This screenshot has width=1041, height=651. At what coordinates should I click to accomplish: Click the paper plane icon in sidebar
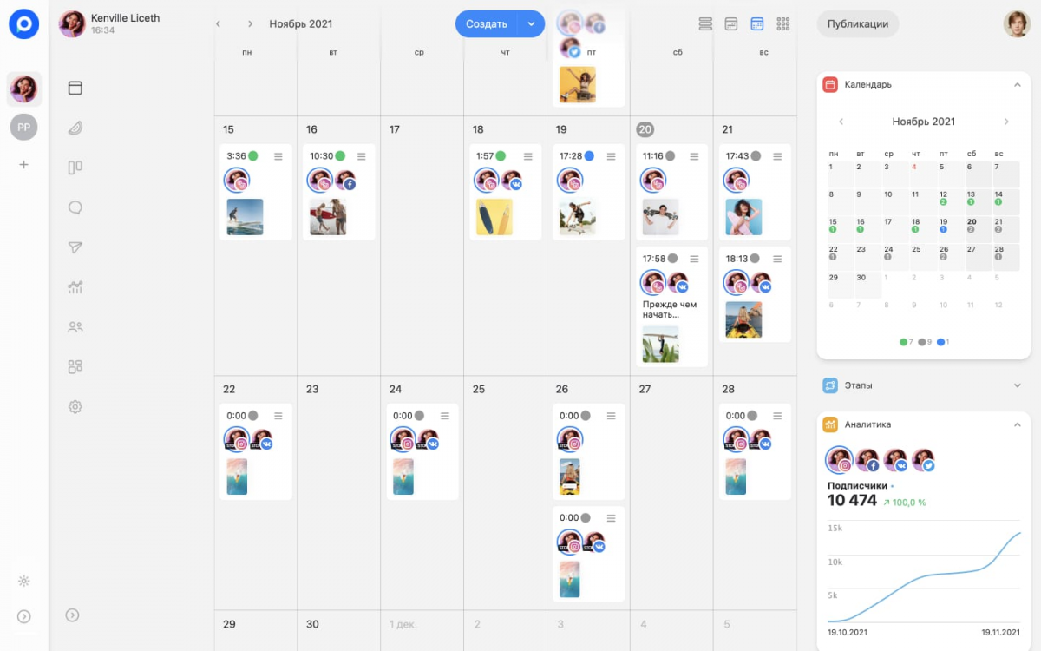(75, 247)
